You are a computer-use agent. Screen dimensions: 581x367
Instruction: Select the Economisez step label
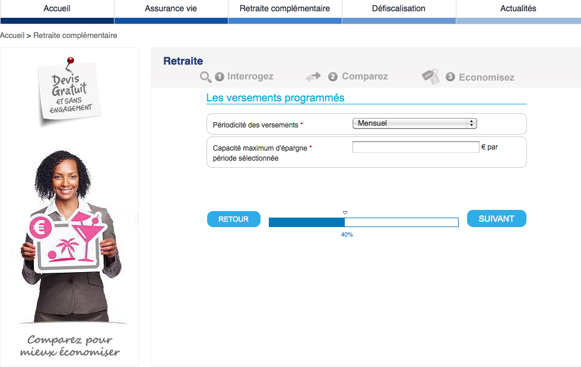tap(487, 77)
